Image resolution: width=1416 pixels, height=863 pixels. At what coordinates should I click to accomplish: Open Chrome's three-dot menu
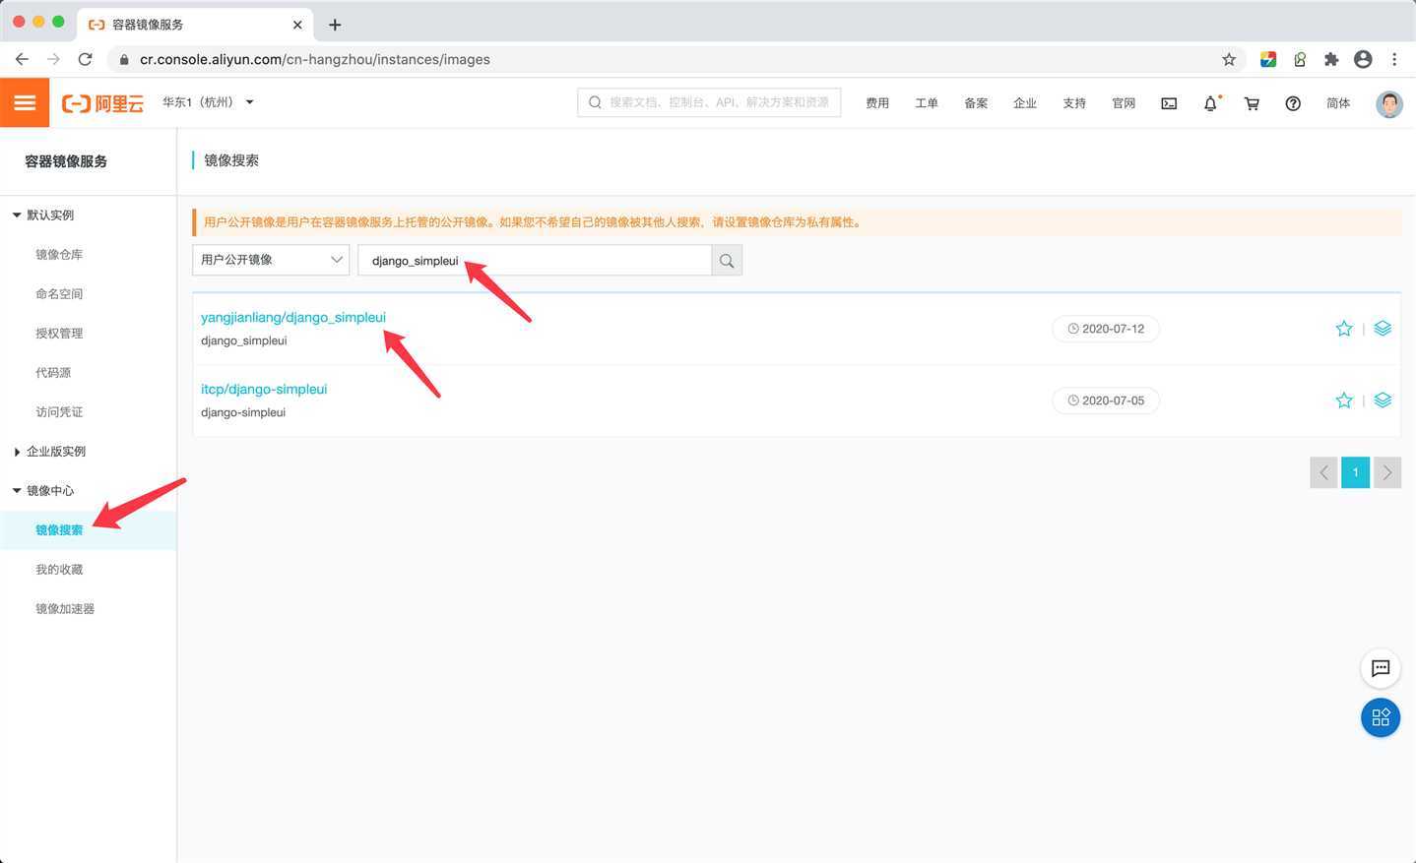(1394, 59)
